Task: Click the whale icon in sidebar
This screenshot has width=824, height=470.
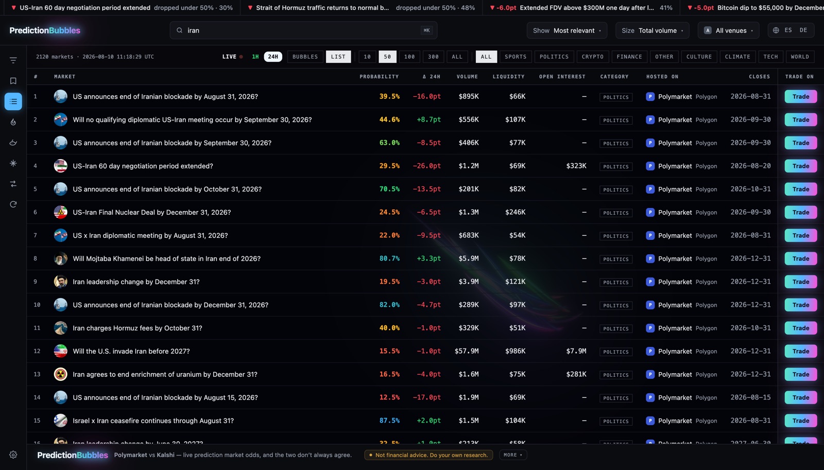Action: click(13, 143)
